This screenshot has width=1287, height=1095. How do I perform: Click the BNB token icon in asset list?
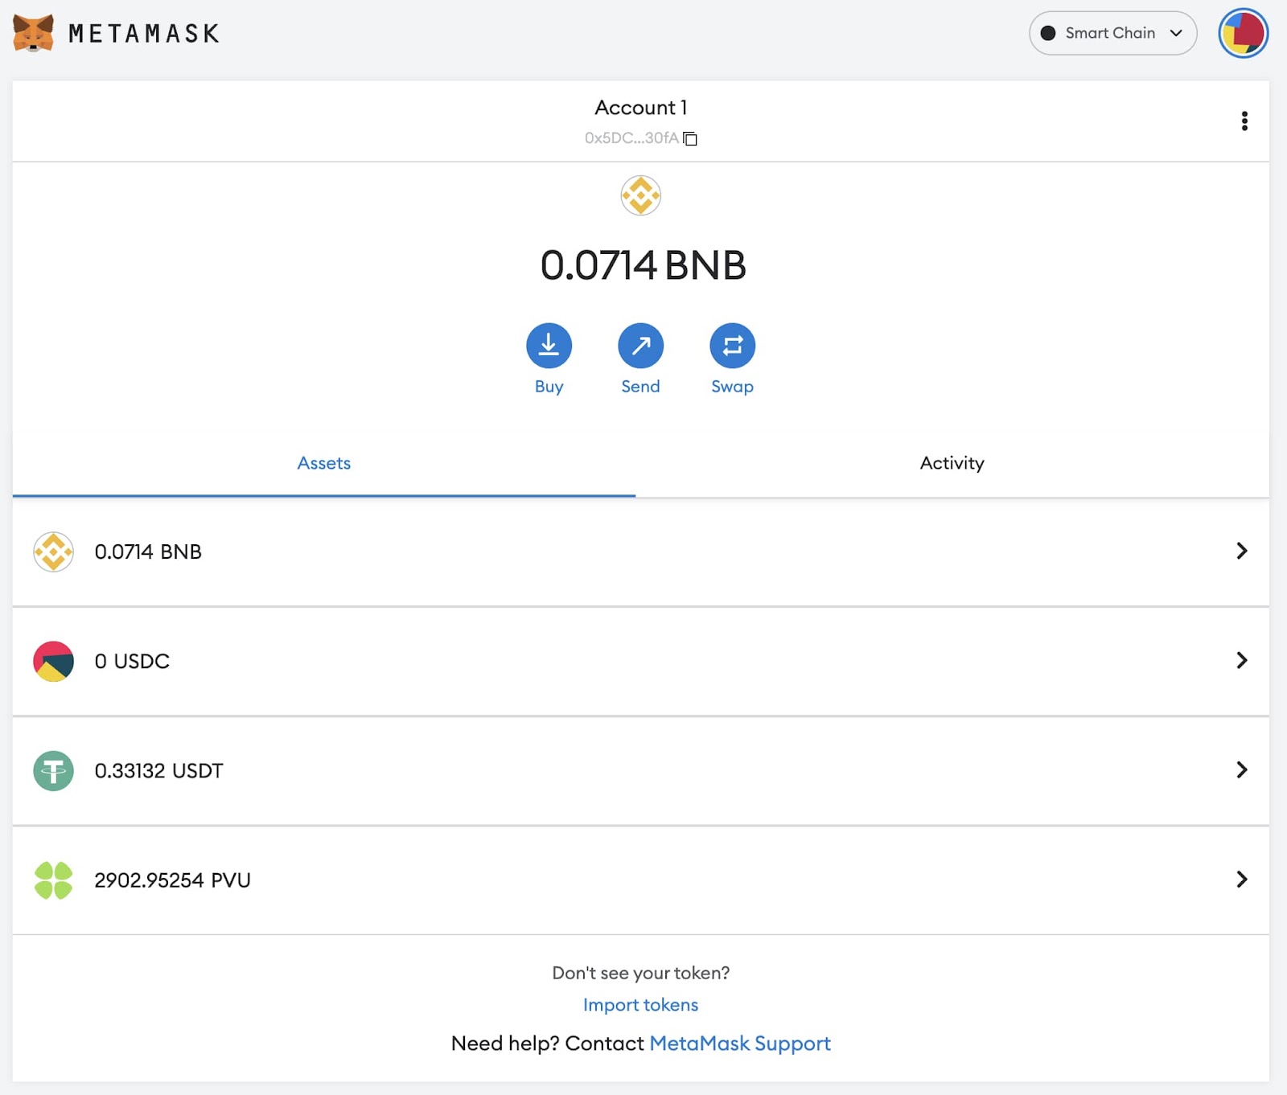point(53,552)
